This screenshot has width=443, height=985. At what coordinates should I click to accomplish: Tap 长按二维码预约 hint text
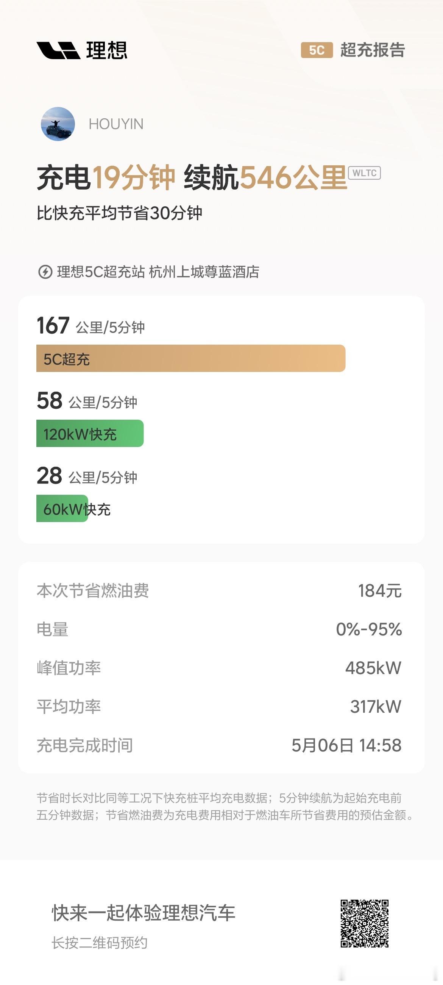(x=99, y=943)
